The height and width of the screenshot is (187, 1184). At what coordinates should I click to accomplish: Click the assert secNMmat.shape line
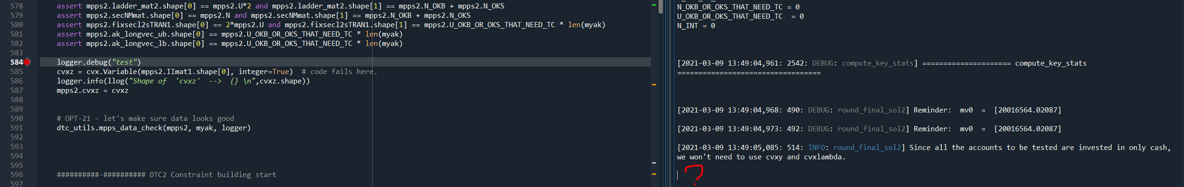pos(264,15)
